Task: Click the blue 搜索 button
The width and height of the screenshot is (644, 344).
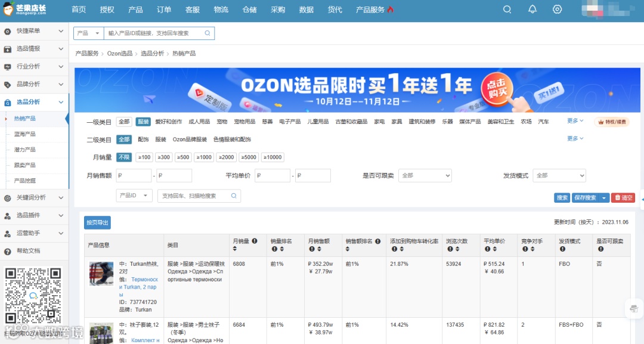Action: tap(562, 198)
